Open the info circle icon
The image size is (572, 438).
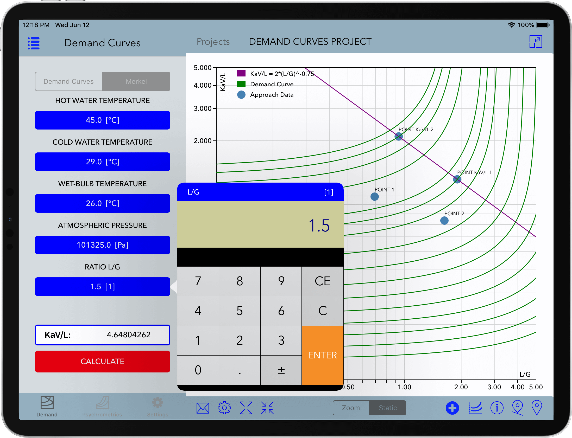pyautogui.click(x=497, y=408)
